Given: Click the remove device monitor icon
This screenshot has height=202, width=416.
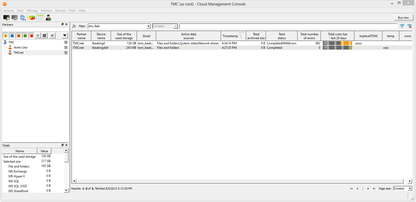Looking at the screenshot, I should click(15, 18).
